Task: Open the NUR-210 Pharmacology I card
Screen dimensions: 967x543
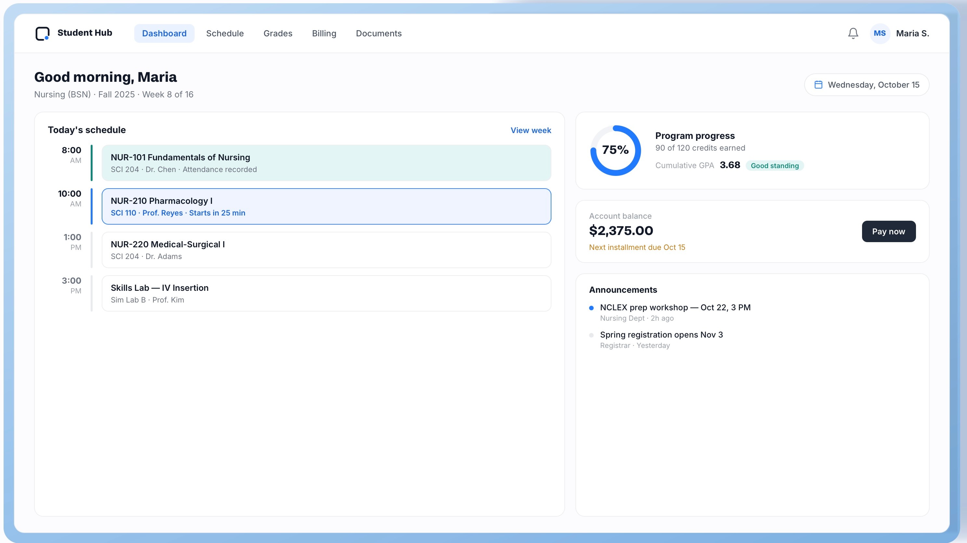Action: [326, 206]
